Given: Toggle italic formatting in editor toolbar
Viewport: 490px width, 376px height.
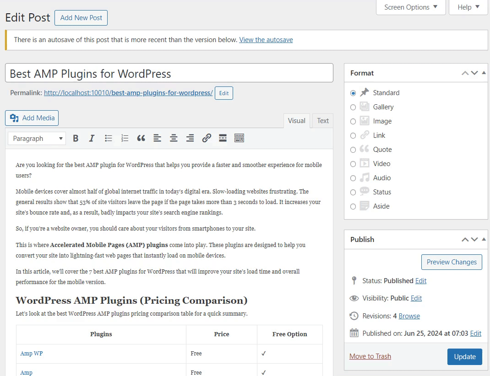Looking at the screenshot, I should click(92, 138).
